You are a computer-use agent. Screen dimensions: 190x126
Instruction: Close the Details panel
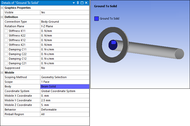point(86,3)
